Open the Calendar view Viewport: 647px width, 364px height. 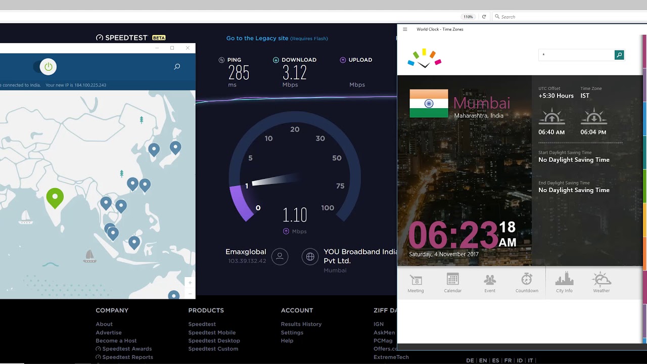coord(453,283)
